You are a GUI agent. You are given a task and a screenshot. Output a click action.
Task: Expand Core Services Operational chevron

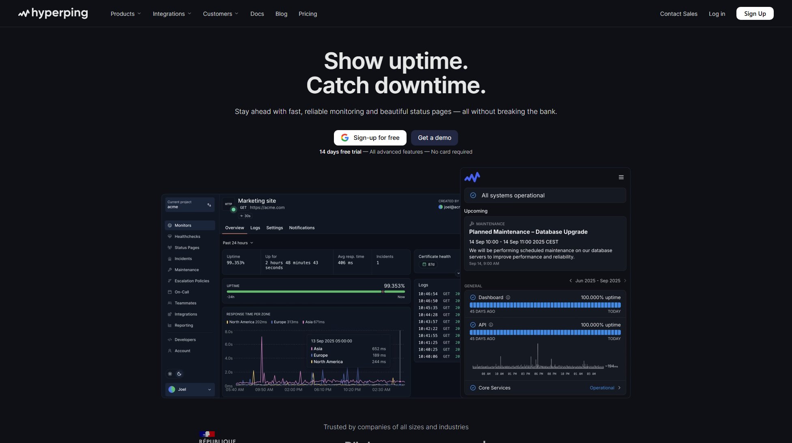[x=619, y=388]
